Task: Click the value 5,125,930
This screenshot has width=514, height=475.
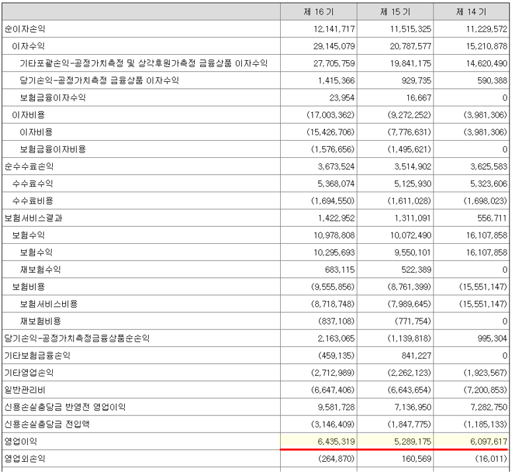Action: point(413,184)
